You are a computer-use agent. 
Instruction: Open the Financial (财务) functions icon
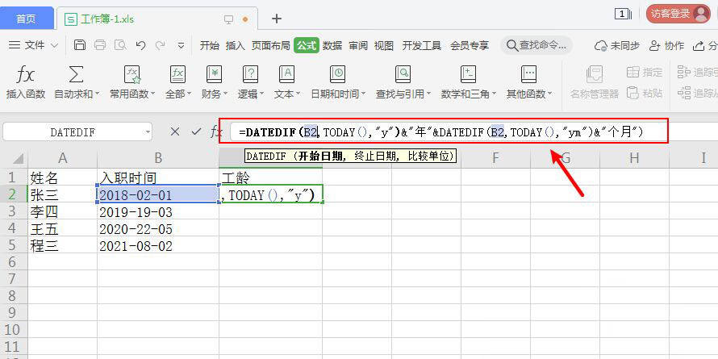click(x=214, y=74)
